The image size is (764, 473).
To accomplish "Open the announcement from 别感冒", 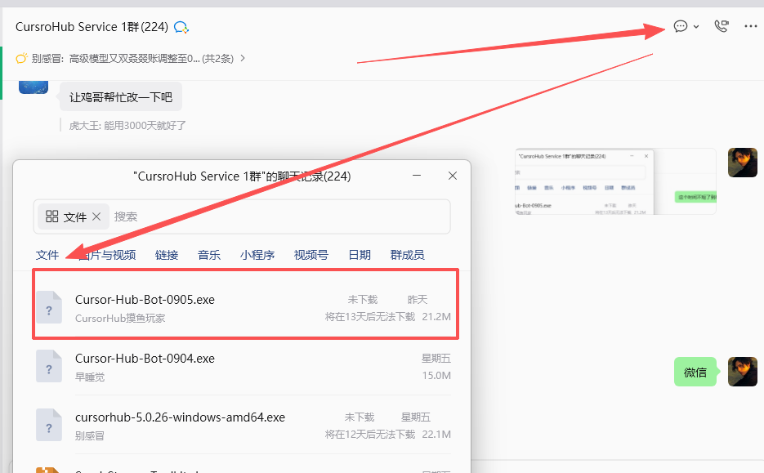I will click(x=132, y=59).
